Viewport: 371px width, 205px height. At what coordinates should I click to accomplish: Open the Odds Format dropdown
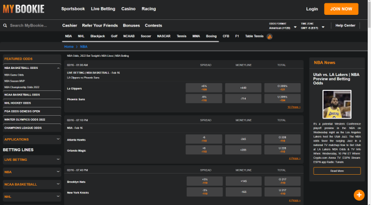click(x=283, y=26)
